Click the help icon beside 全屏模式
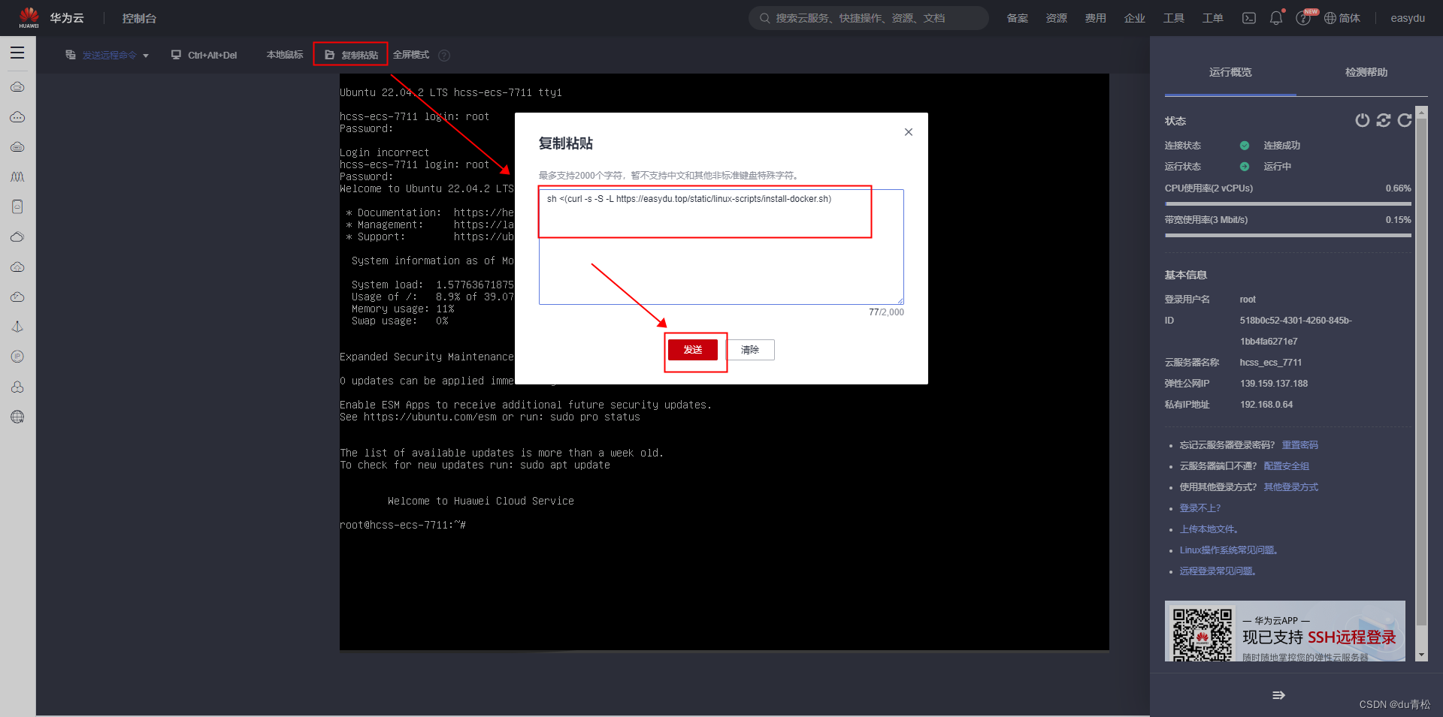The image size is (1443, 717). pyautogui.click(x=444, y=56)
